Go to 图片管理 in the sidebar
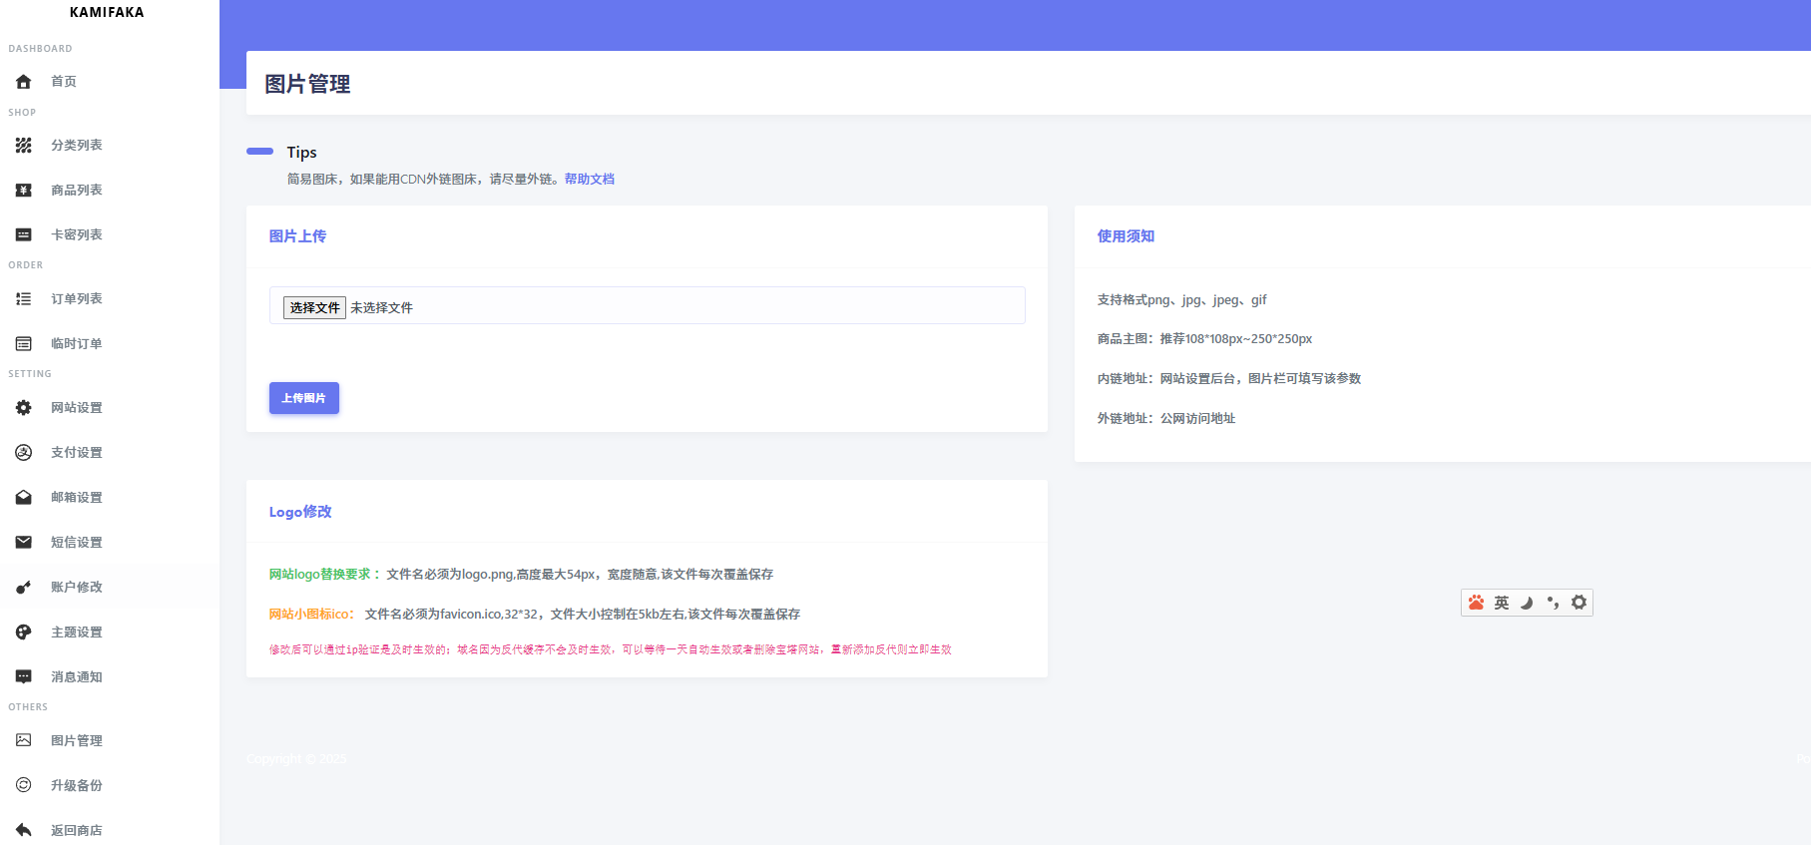Image resolution: width=1811 pixels, height=845 pixels. [77, 741]
